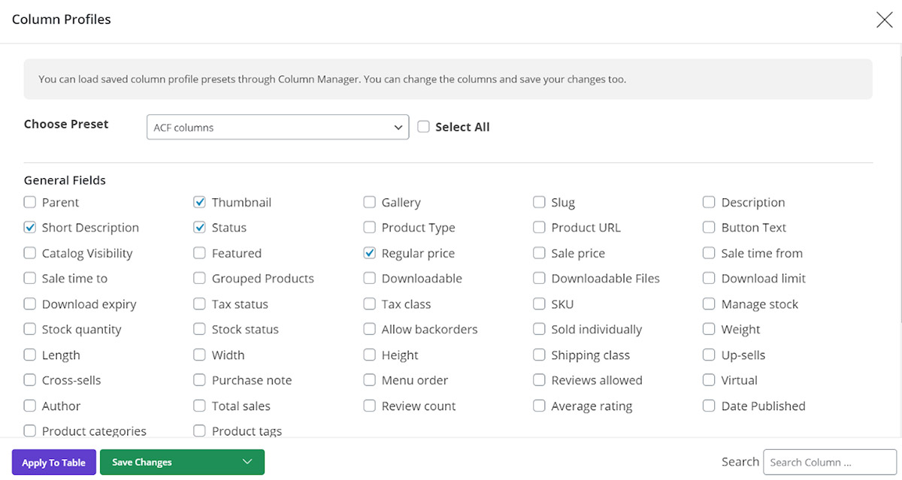Tick the Sale price checkbox
The height and width of the screenshot is (480, 902).
point(539,253)
